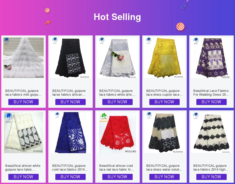235x184 pixels.
Task: Open the white and black TCG19102 lace image
Action: (x=23, y=133)
